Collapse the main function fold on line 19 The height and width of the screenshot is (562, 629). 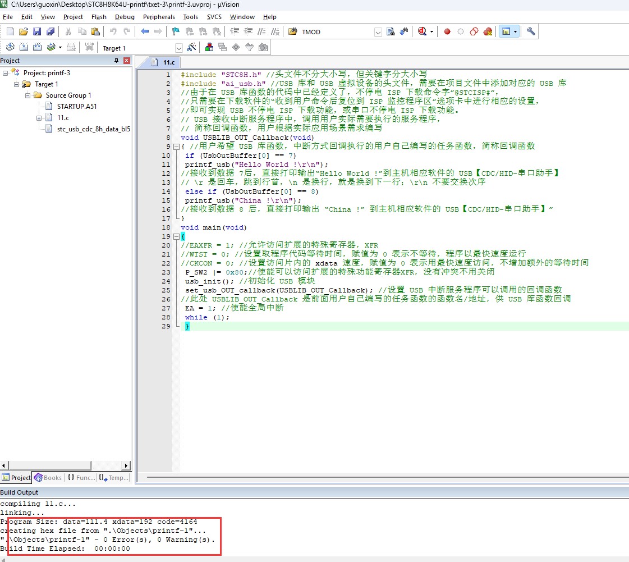coord(176,236)
